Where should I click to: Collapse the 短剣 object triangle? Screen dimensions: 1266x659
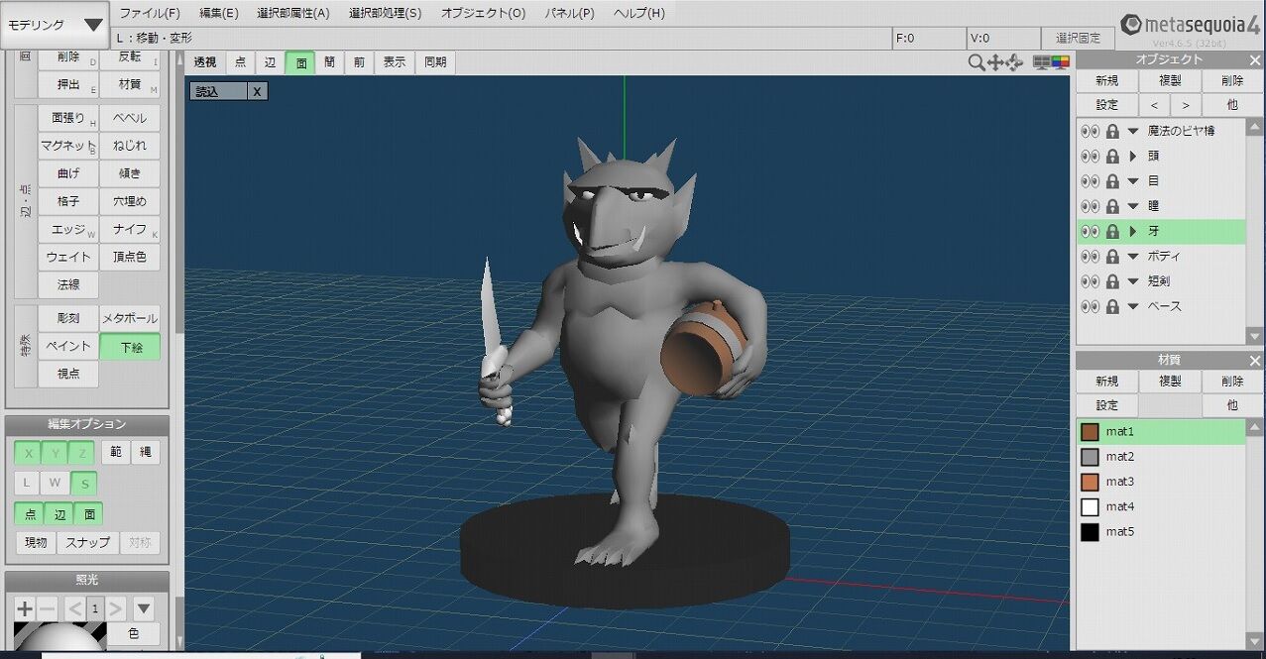click(1133, 281)
